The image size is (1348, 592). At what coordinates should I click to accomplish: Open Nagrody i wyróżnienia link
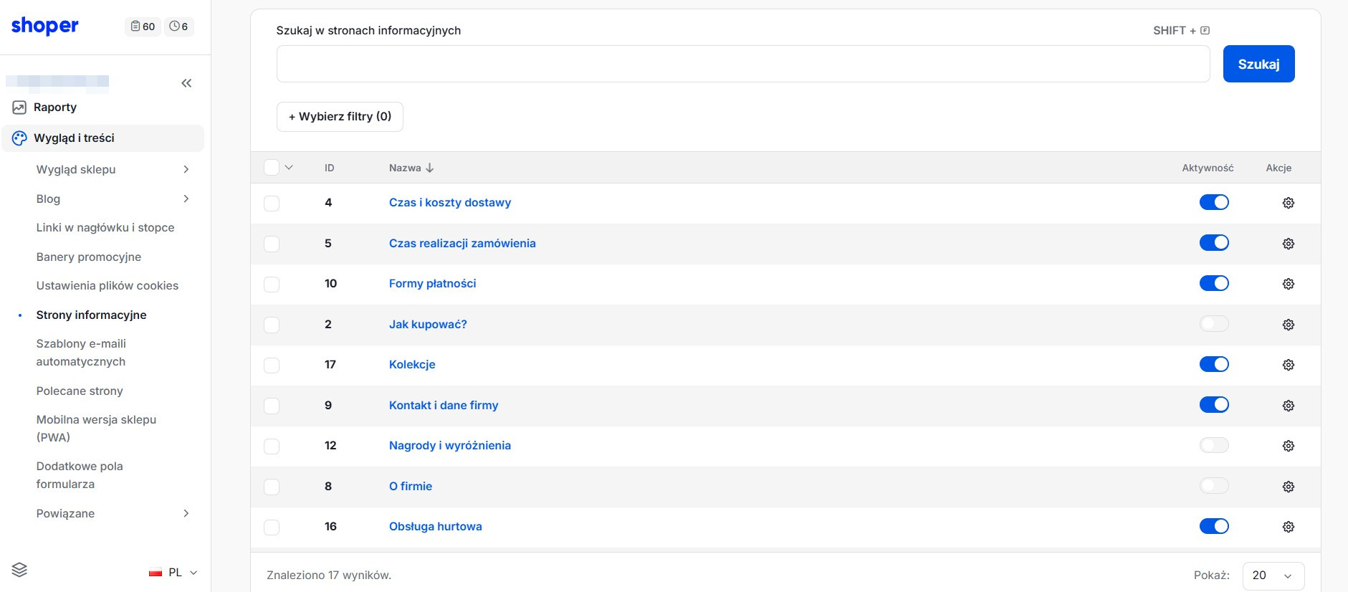tap(450, 446)
